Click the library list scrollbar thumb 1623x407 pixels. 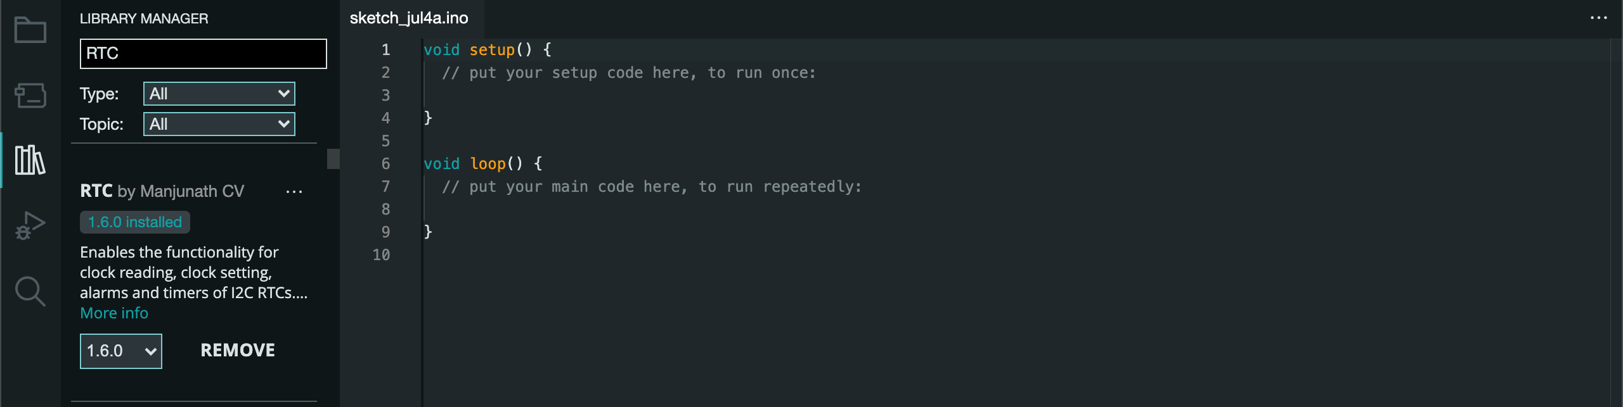[332, 160]
